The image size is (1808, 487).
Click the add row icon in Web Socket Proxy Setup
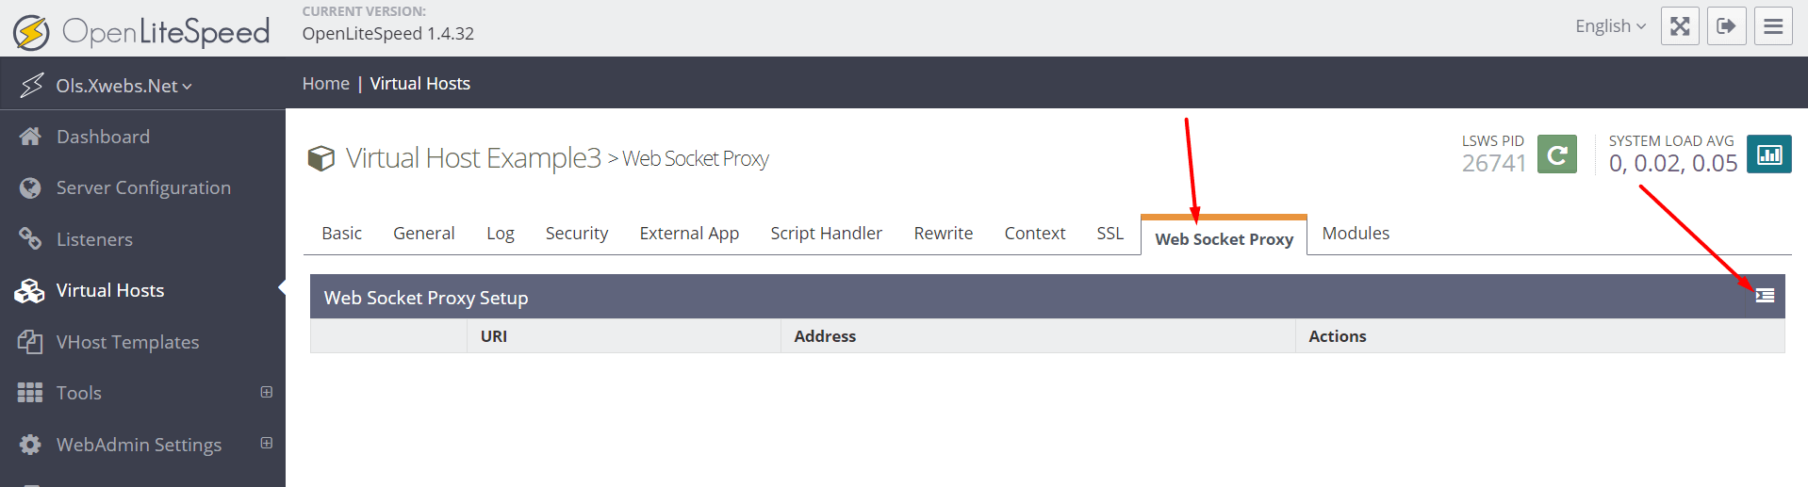coord(1765,296)
